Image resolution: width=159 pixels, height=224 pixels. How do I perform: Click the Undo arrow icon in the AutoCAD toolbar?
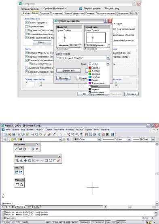pyautogui.click(x=54, y=134)
